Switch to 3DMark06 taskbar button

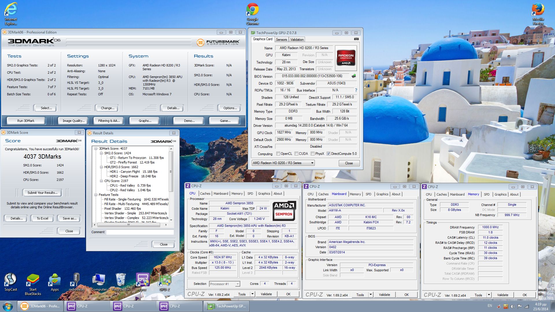pos(40,306)
